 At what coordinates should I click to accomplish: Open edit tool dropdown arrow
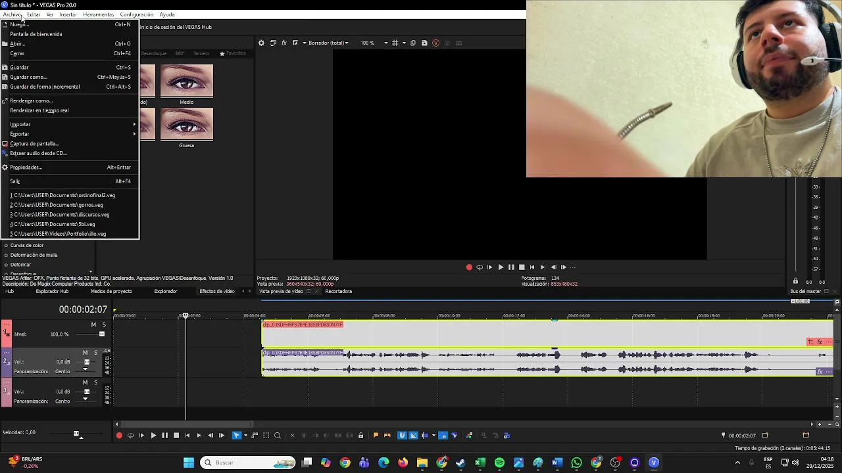click(x=245, y=436)
